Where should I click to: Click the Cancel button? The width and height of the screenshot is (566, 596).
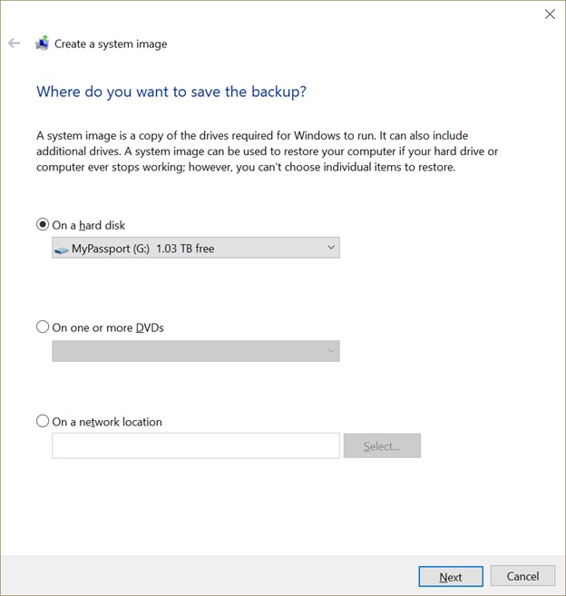(522, 576)
